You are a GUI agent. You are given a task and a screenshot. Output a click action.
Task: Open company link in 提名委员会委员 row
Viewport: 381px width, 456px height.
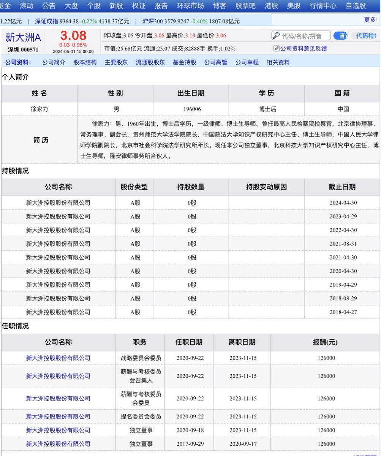click(x=58, y=416)
